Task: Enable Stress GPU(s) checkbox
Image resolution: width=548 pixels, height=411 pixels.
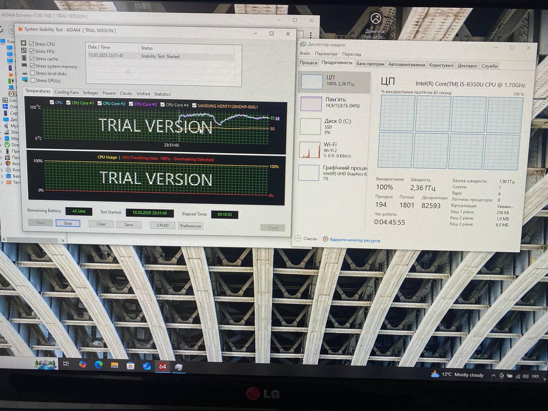Action: tap(33, 80)
